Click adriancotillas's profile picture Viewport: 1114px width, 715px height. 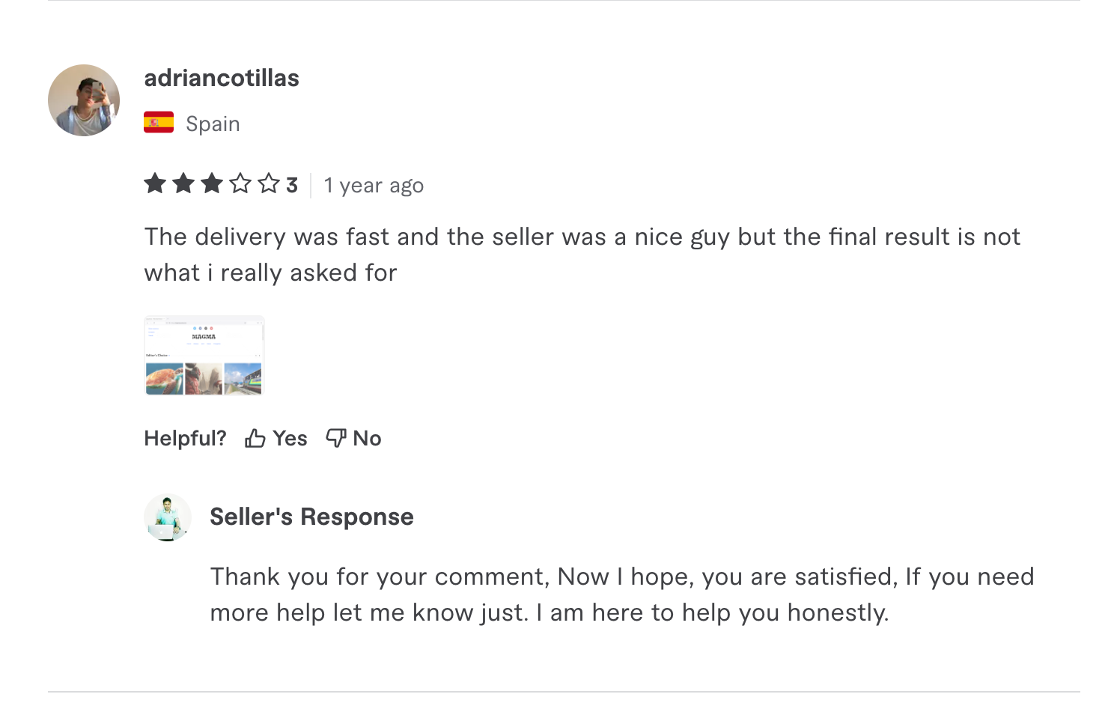[x=84, y=100]
